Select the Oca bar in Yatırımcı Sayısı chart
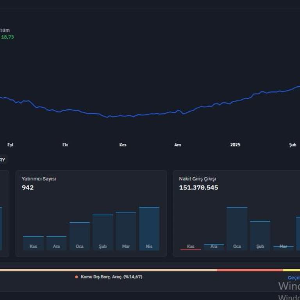The height and width of the screenshot is (300, 300). tap(80, 236)
